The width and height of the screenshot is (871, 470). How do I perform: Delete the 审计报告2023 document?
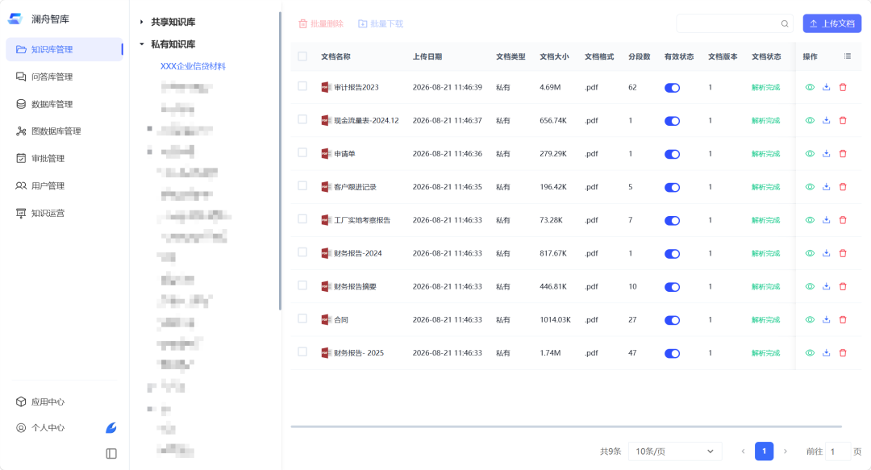(843, 87)
